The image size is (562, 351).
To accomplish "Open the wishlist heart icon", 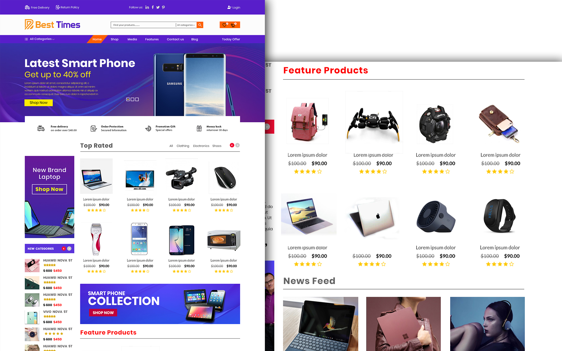I will pos(225,25).
